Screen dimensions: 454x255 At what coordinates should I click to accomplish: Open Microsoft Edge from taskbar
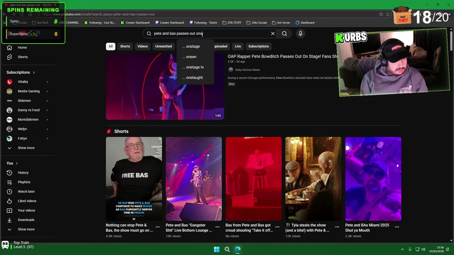238,249
